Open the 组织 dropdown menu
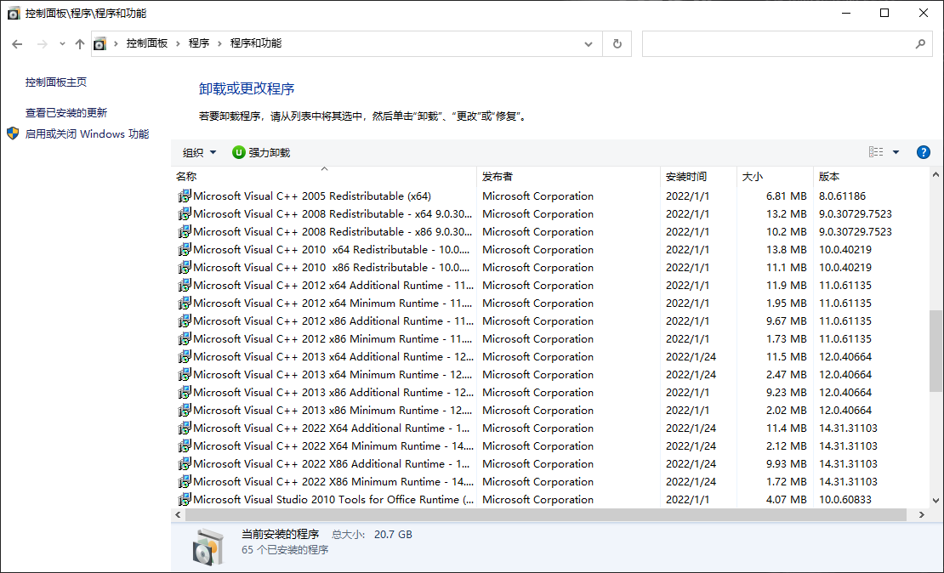The height and width of the screenshot is (573, 944). point(199,153)
